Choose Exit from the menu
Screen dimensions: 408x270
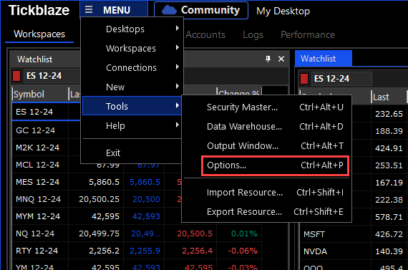[132, 153]
